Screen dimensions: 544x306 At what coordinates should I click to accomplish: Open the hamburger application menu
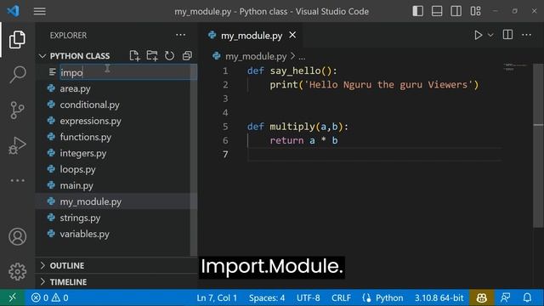point(40,11)
